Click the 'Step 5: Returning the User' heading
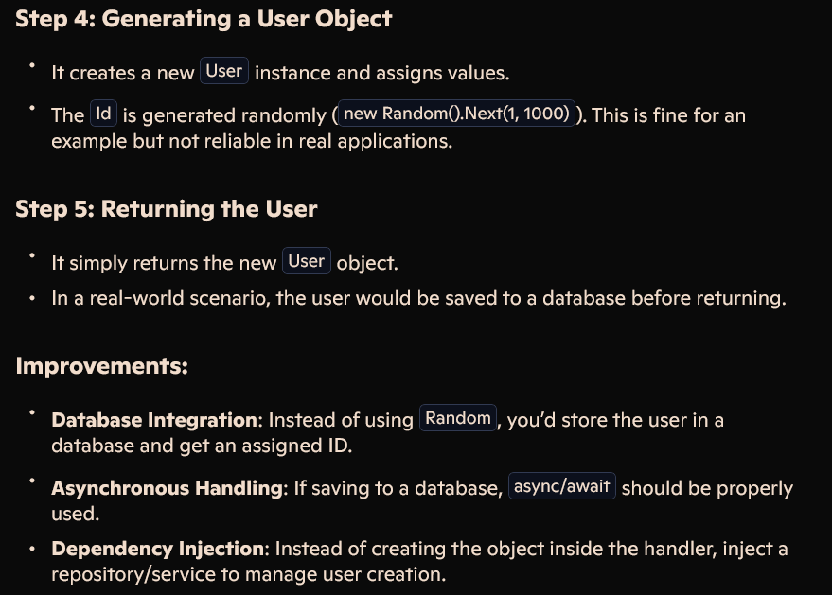The height and width of the screenshot is (595, 832). pyautogui.click(x=167, y=209)
